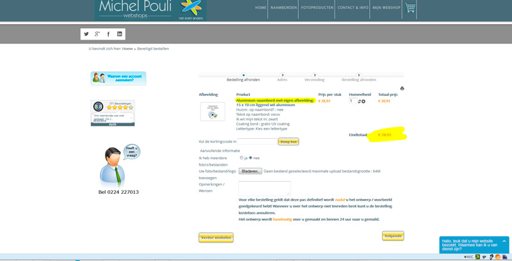Open the CONTACT & INFO menu item
This screenshot has height=261, width=512.
pyautogui.click(x=353, y=8)
